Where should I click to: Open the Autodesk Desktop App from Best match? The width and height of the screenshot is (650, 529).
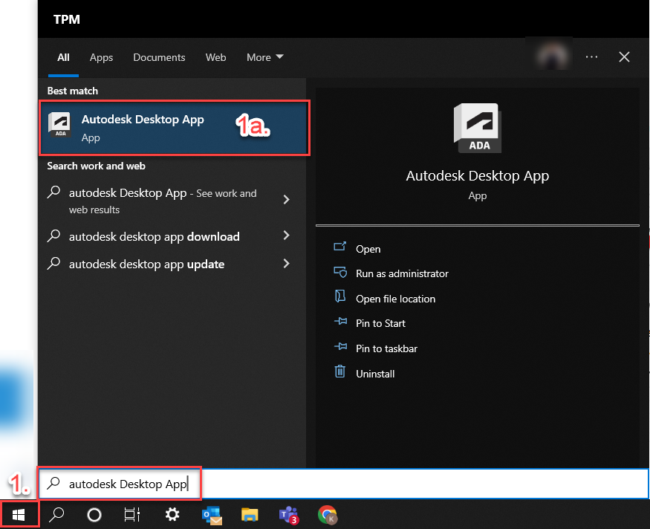[x=143, y=126]
